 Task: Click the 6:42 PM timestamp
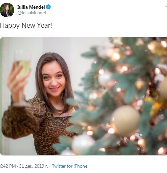coord(8,166)
